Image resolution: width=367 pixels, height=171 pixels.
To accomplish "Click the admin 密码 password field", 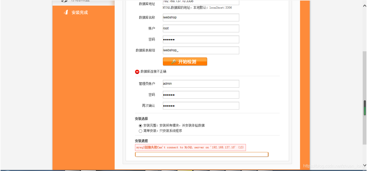I will point(201,95).
